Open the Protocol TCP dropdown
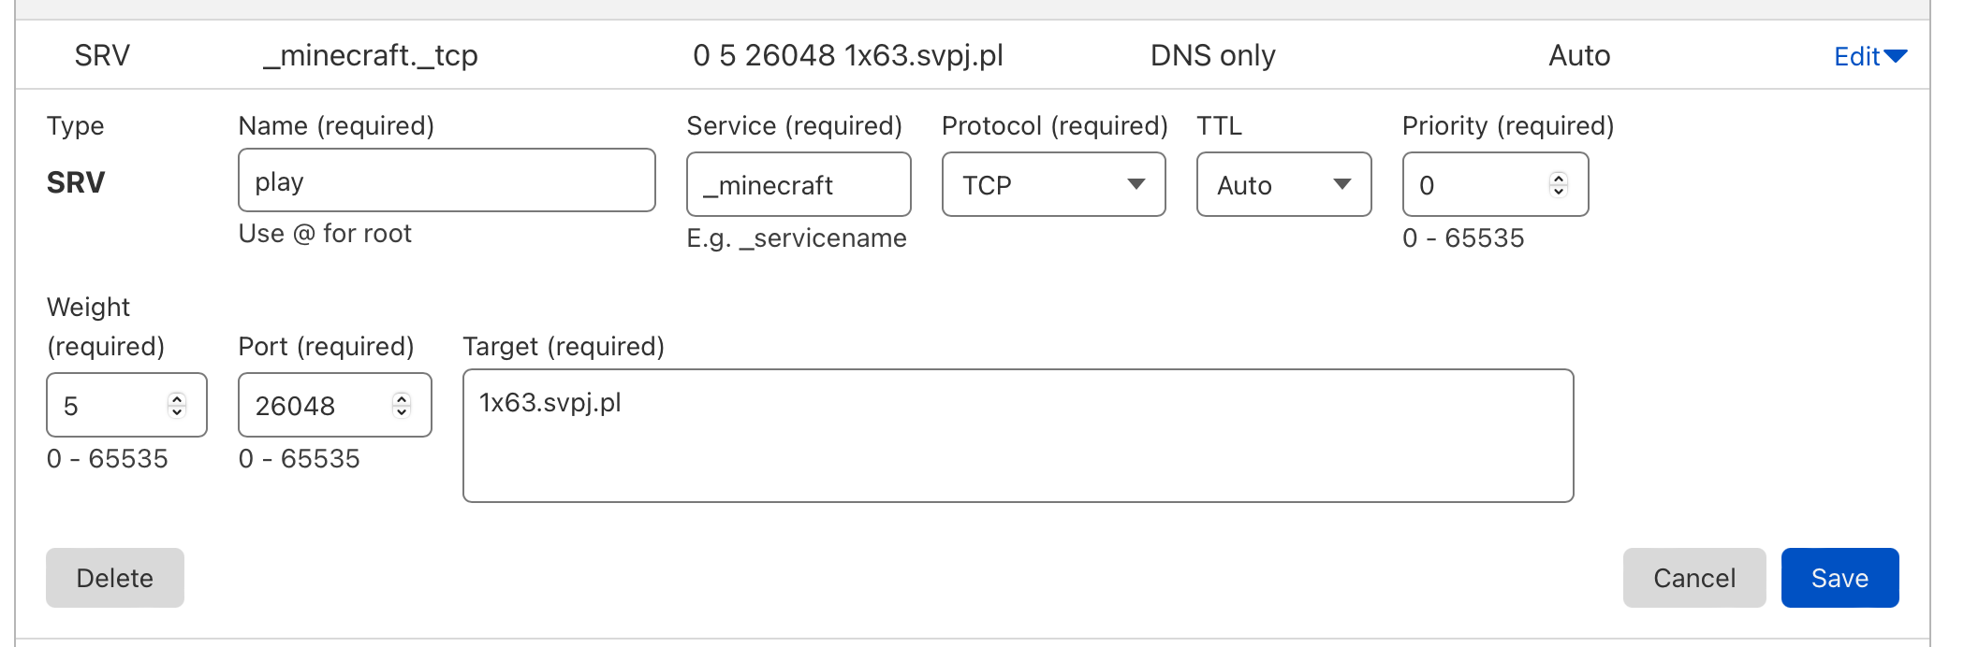Viewport: 1964px width, 647px height. pyautogui.click(x=1053, y=185)
